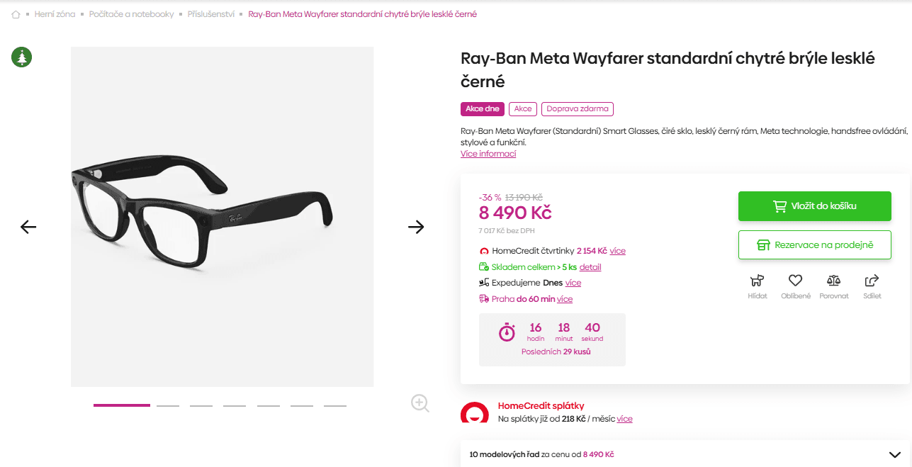The image size is (912, 467).
Task: Show next product image with right arrow
Action: coord(417,227)
